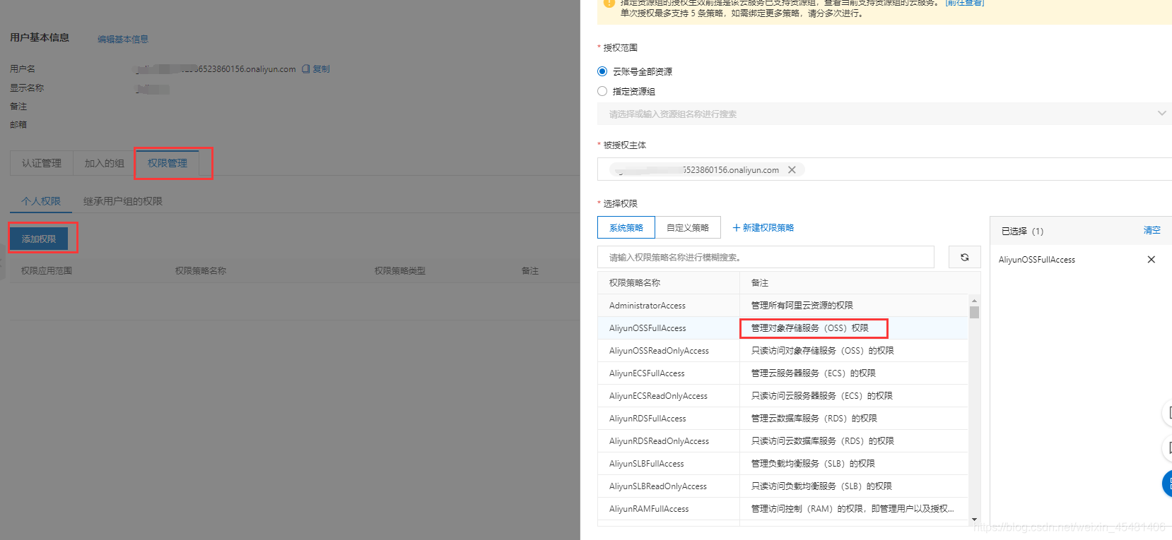The height and width of the screenshot is (540, 1172).
Task: Switch to the 认证管理 tab
Action: coord(42,163)
